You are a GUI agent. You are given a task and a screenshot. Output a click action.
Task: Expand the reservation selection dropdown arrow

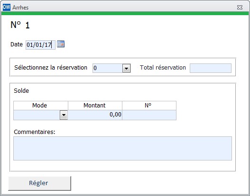coord(127,68)
